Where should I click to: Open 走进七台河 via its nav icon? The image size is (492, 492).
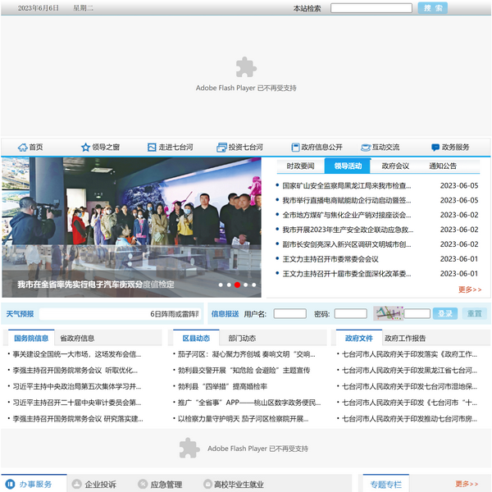152,148
